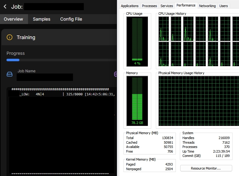Click the back chevron beside Job title
This screenshot has width=239, height=176.
click(x=5, y=6)
